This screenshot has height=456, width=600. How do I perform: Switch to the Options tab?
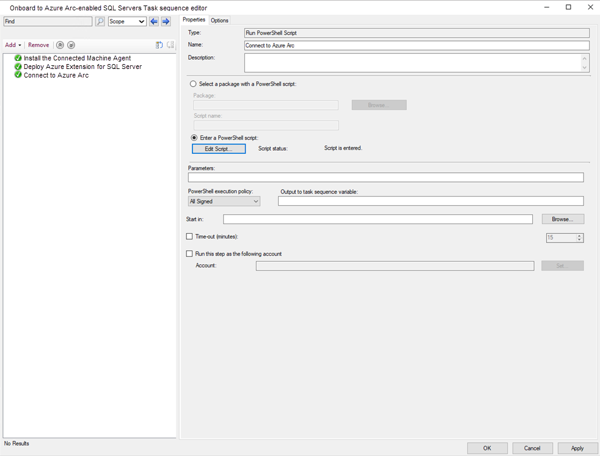(x=219, y=21)
